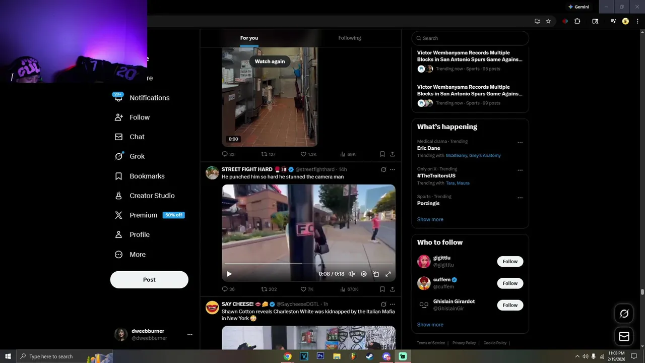Bookmark this page with the star icon
645x363 pixels.
pos(548,21)
